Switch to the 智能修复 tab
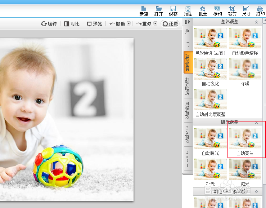The height and width of the screenshot is (208, 266). pyautogui.click(x=188, y=62)
